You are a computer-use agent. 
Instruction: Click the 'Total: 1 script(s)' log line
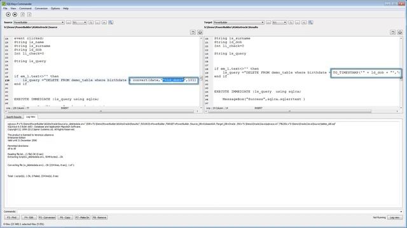(x=33, y=176)
